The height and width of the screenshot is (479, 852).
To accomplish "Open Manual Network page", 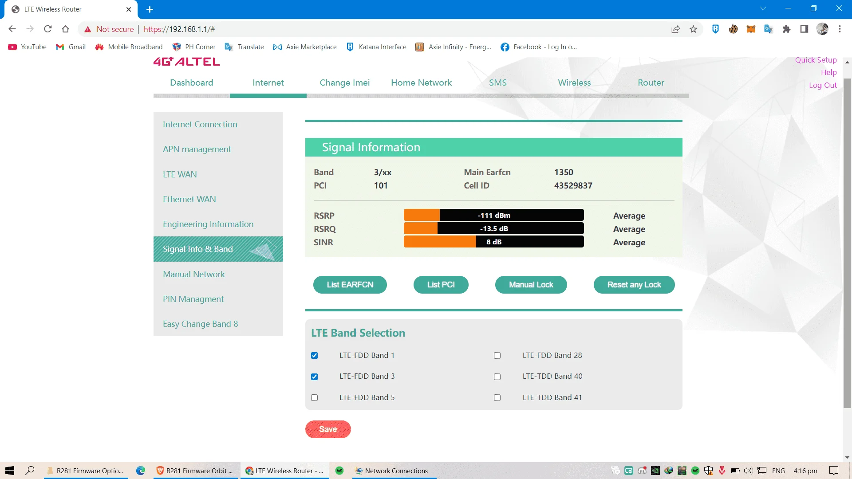I will [x=218, y=274].
